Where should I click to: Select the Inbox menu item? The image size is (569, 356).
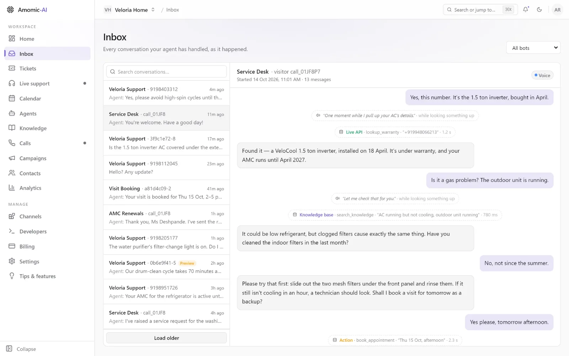pyautogui.click(x=47, y=54)
